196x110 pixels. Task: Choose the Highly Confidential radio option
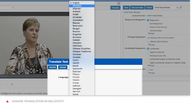(148, 52)
